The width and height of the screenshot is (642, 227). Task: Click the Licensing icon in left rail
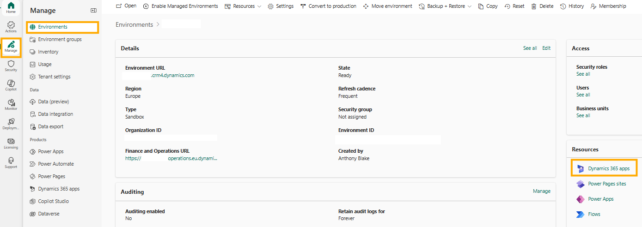[x=11, y=143]
